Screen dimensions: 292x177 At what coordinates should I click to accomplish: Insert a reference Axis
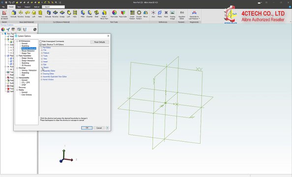(153, 14)
